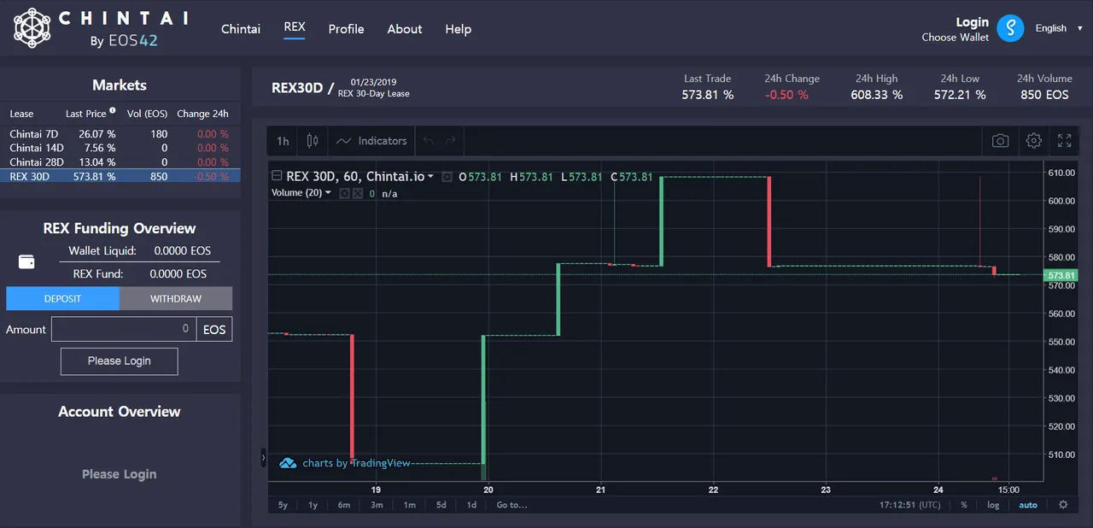Open the chart bottom-right settings gear
1093x528 pixels.
1063,505
